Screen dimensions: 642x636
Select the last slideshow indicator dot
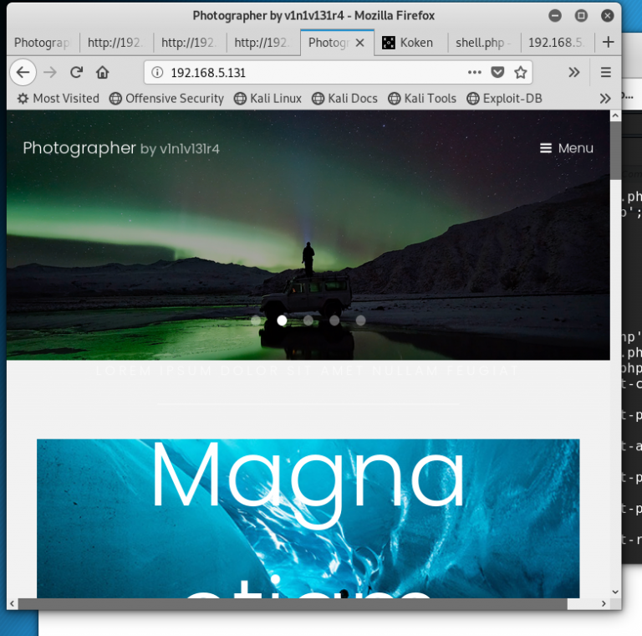360,321
